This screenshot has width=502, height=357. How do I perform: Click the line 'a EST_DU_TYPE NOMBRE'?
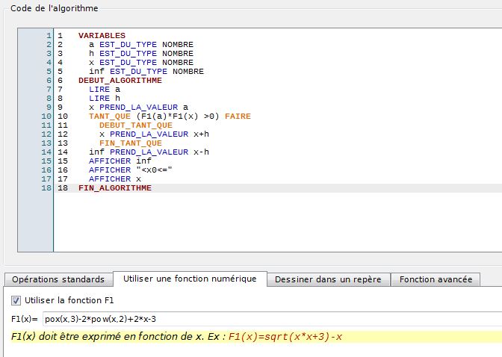pyautogui.click(x=140, y=45)
